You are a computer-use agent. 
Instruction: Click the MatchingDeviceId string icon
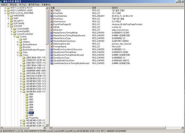(52, 44)
